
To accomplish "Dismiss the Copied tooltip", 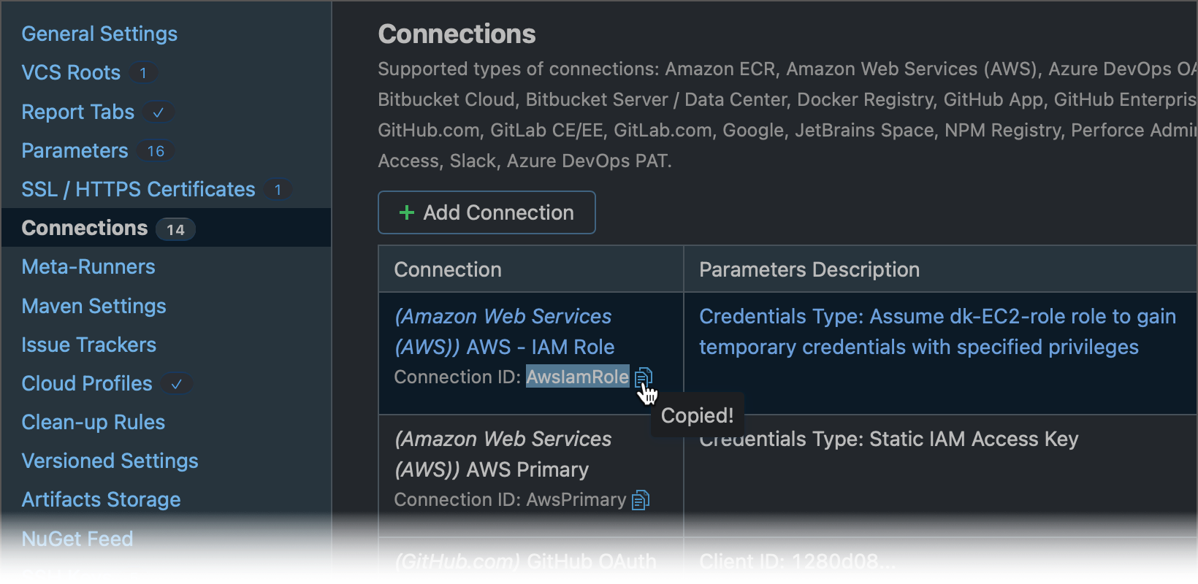I will [x=697, y=415].
